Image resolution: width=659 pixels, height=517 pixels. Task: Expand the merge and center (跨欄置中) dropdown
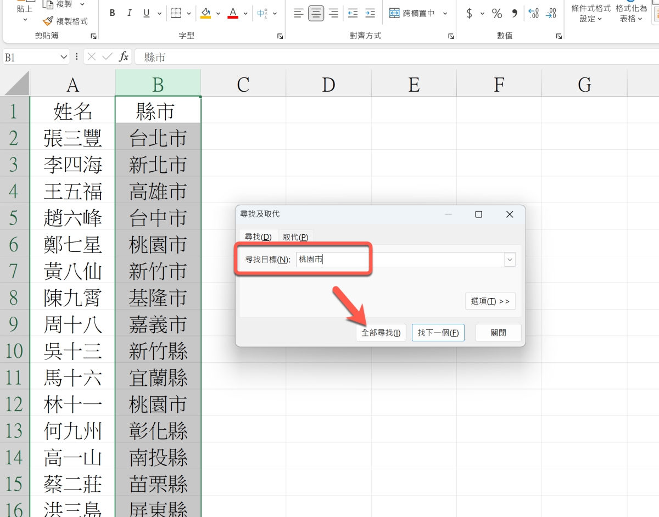click(445, 13)
